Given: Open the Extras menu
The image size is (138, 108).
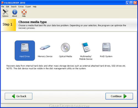Looking at the screenshot, I should click(x=21, y=7).
